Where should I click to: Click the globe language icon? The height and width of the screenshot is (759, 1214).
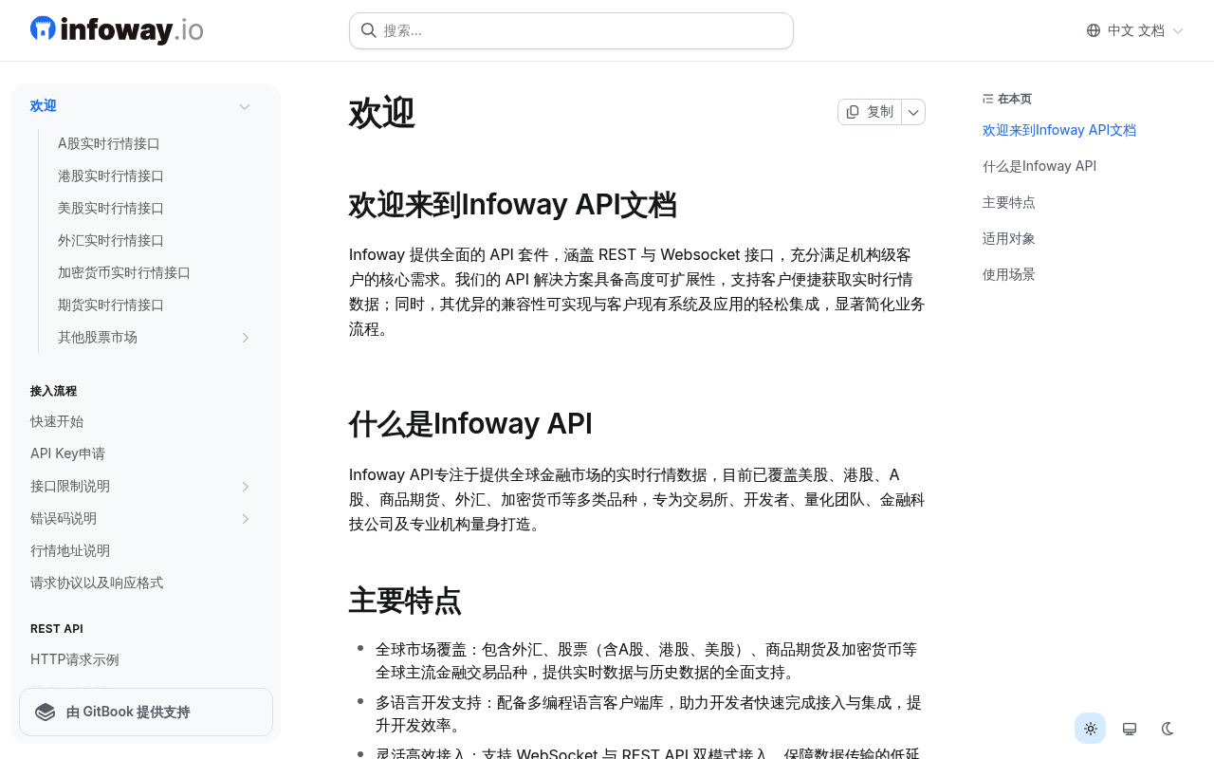click(x=1094, y=30)
